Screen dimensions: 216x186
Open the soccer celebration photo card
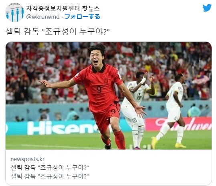pyautogui.click(x=109, y=96)
